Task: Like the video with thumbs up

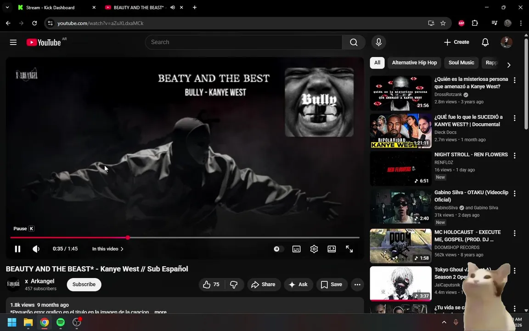Action: 211,285
